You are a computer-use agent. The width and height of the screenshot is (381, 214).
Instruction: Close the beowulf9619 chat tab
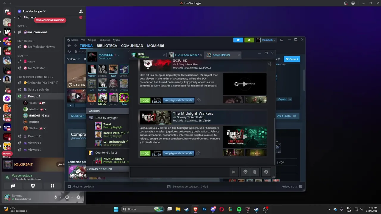point(239,55)
